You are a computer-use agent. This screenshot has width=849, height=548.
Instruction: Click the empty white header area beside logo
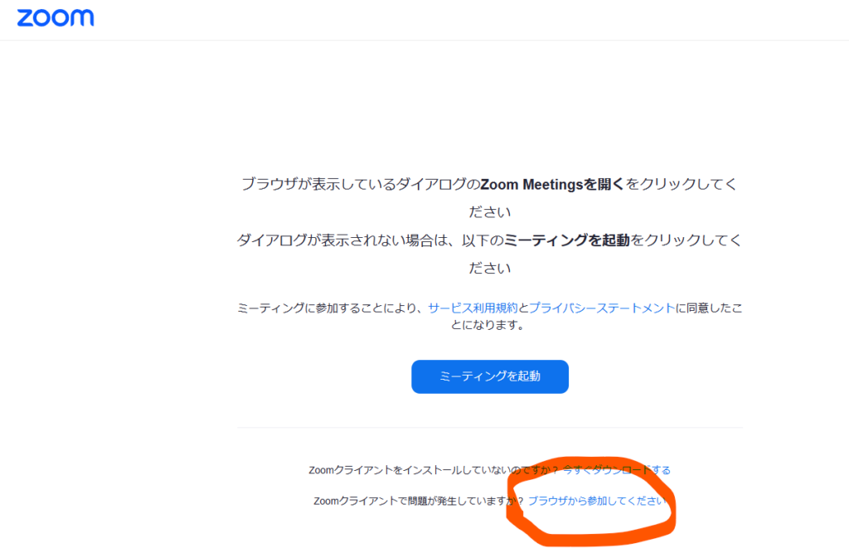pos(471,20)
